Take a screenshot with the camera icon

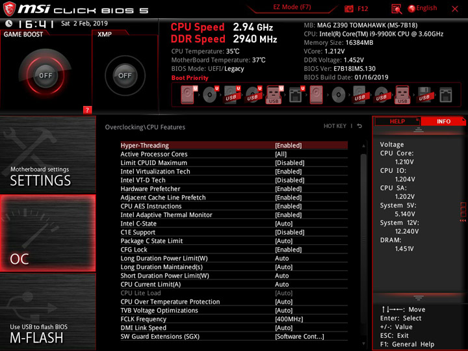tap(348, 8)
